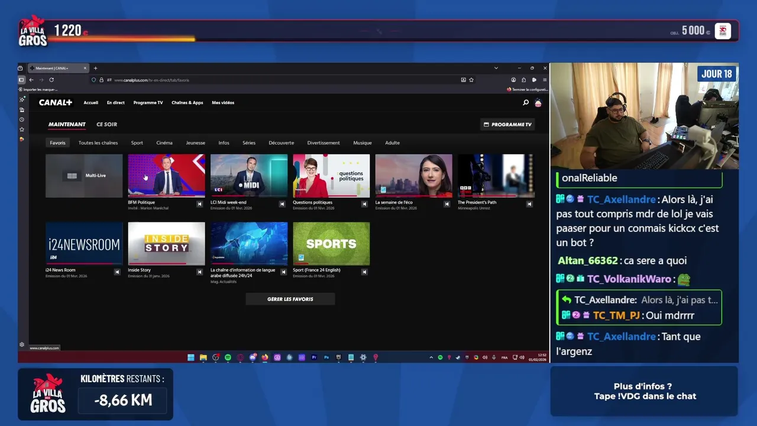This screenshot has width=757, height=426.
Task: Filter channels by Découverte
Action: click(282, 143)
